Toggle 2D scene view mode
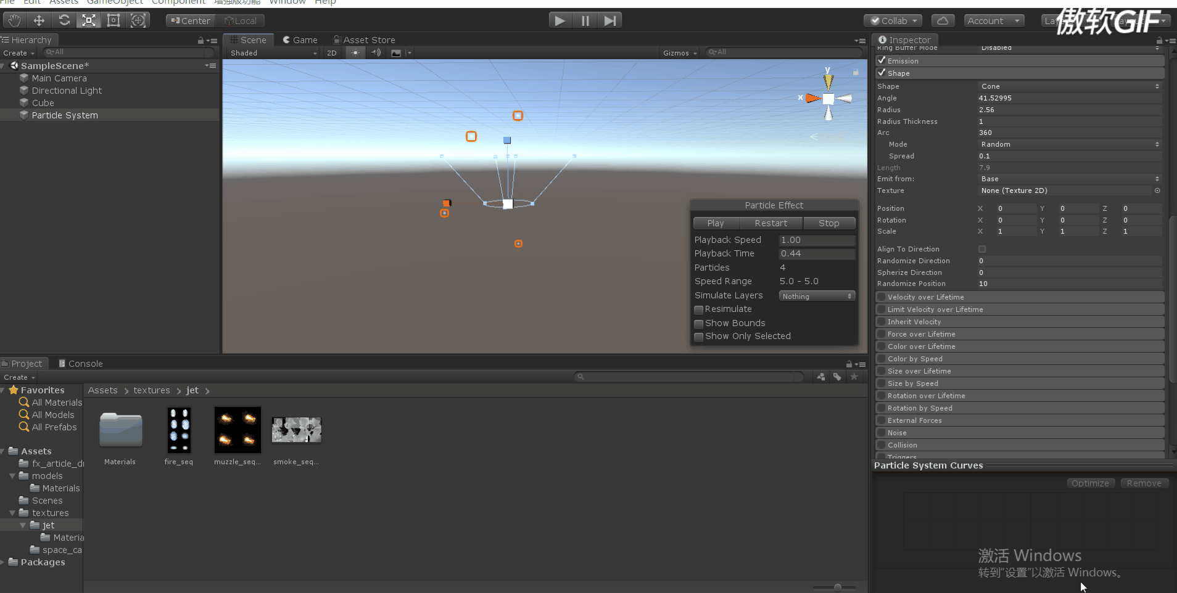 click(x=332, y=52)
